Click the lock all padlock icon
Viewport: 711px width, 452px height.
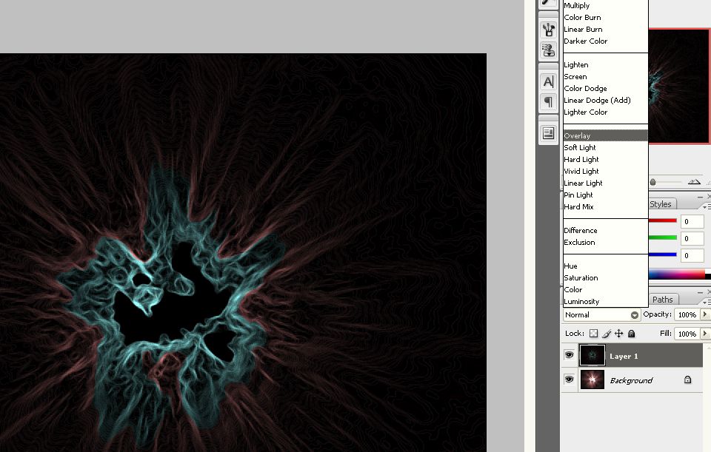click(x=631, y=334)
